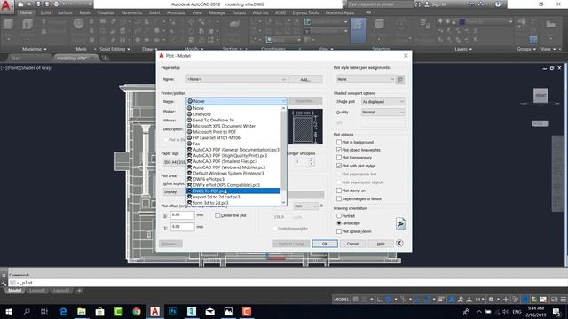This screenshot has height=319, width=568.
Task: Open Shade plot dropdown As displayed
Action: coord(383,102)
